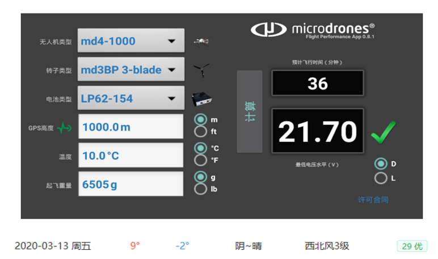Select pounds (lb) weight unit
The image size is (438, 259).
point(200,188)
